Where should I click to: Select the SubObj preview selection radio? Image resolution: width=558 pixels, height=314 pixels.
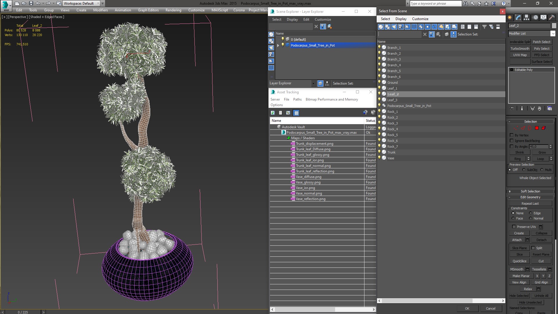click(524, 170)
